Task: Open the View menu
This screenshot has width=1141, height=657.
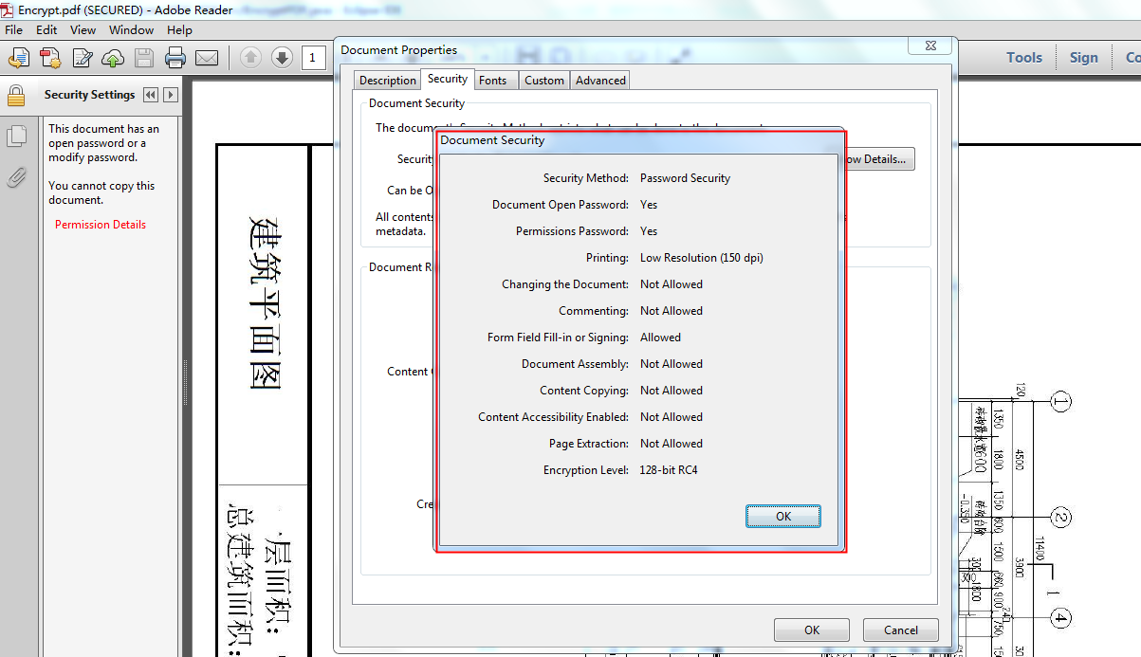Action: pos(83,29)
